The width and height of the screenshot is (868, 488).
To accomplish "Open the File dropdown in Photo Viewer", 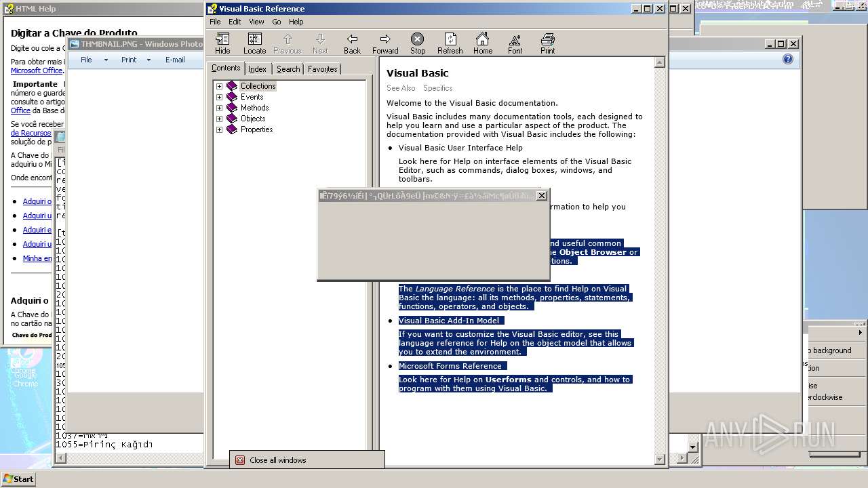I will [x=94, y=60].
